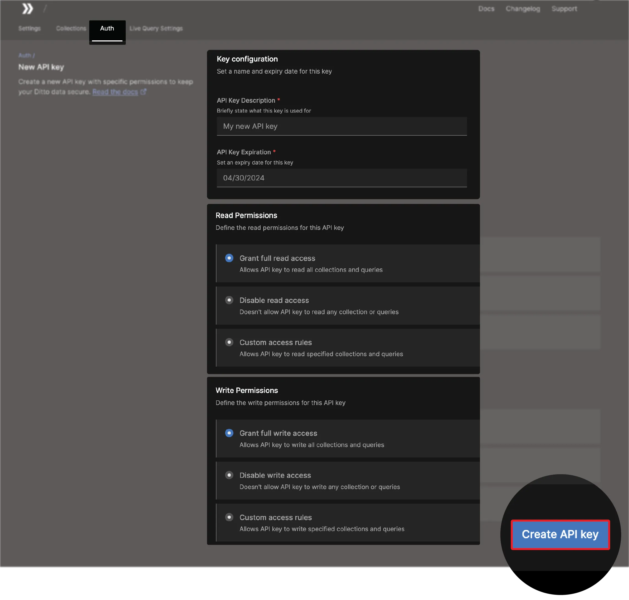This screenshot has height=600, width=629.
Task: Click 'Set a name and expiry date for this key'
Action: tap(274, 71)
